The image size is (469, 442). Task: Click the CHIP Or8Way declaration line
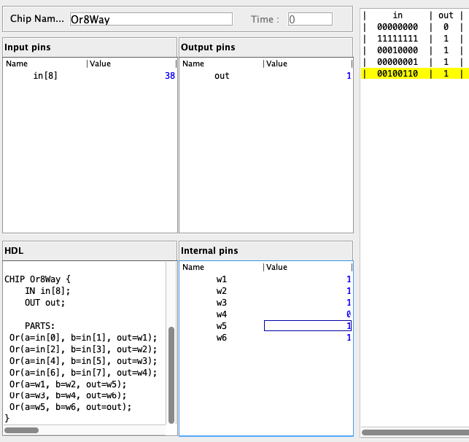(37, 279)
